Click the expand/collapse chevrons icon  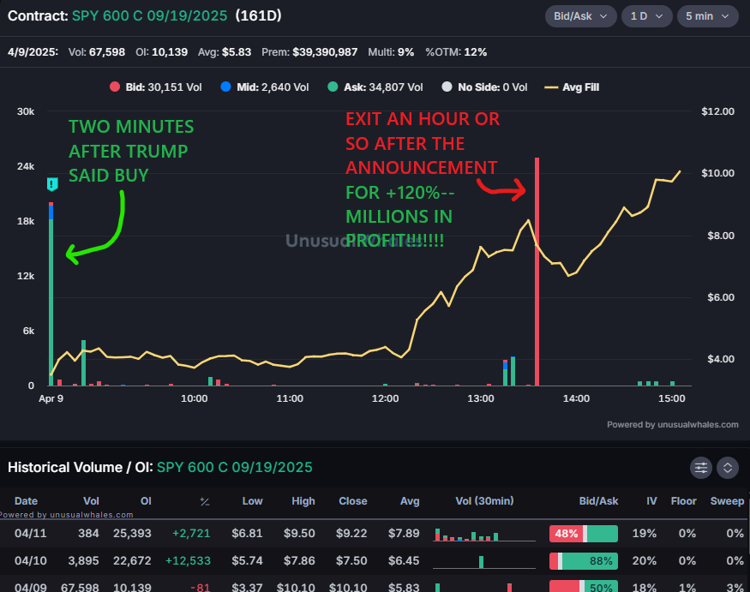click(728, 468)
